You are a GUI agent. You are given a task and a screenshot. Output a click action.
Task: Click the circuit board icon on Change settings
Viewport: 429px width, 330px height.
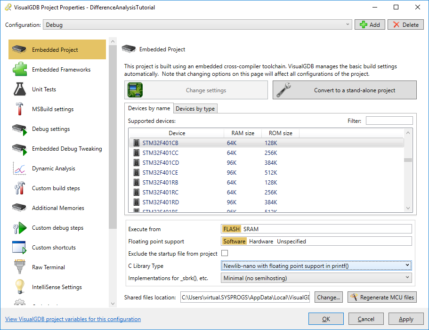tap(135, 90)
